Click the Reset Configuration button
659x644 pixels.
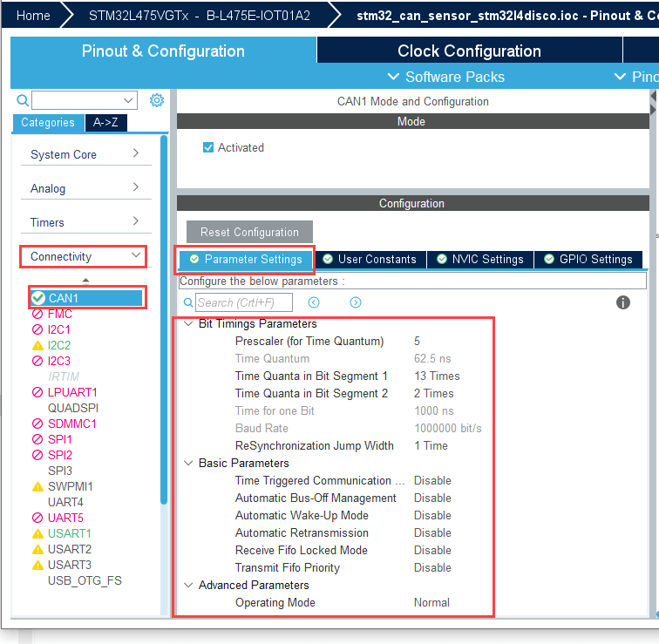[x=249, y=232]
